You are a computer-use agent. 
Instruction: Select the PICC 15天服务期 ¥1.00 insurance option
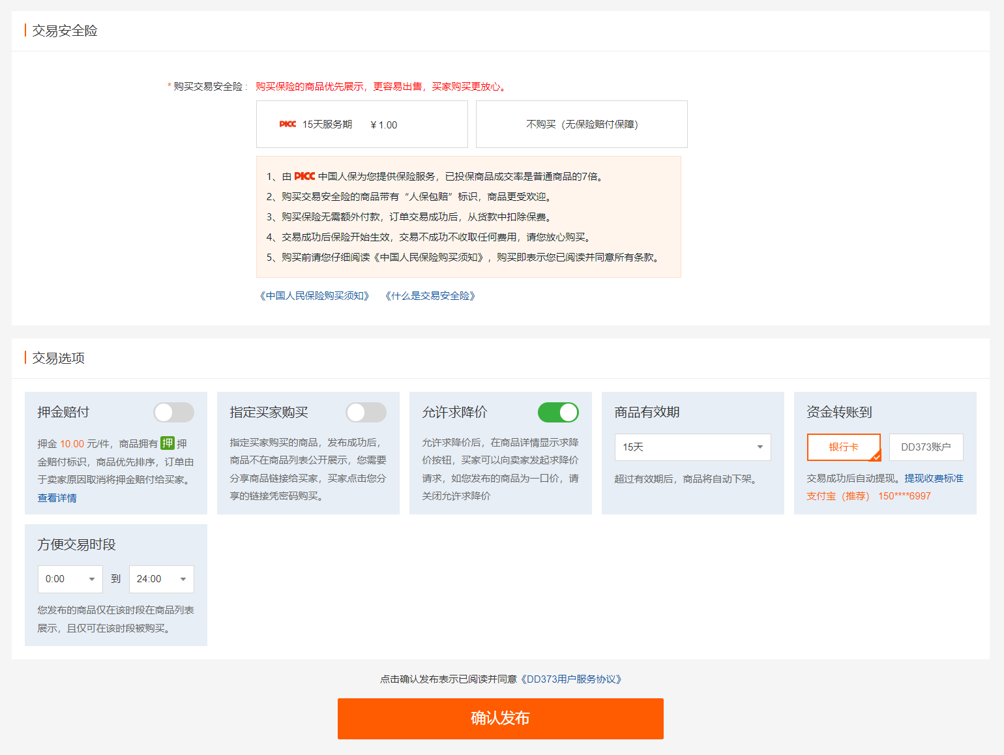(x=362, y=125)
